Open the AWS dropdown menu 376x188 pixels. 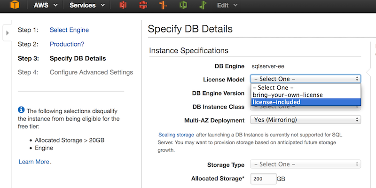pos(46,6)
